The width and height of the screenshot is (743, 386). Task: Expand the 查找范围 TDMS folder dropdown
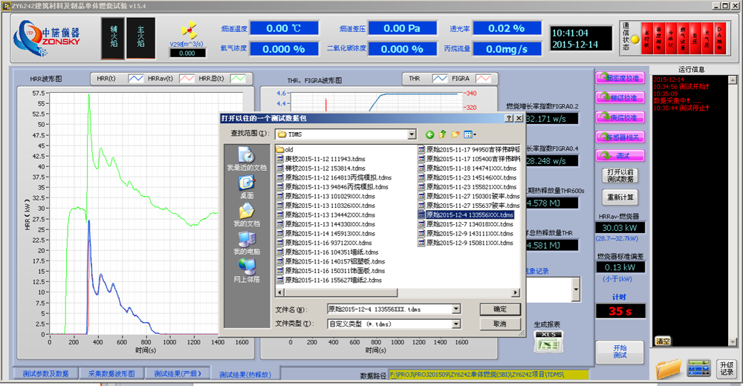(x=412, y=134)
